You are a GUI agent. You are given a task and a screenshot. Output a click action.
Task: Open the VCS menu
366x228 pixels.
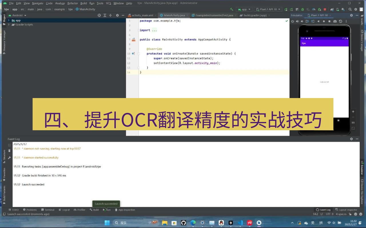coord(108,3)
